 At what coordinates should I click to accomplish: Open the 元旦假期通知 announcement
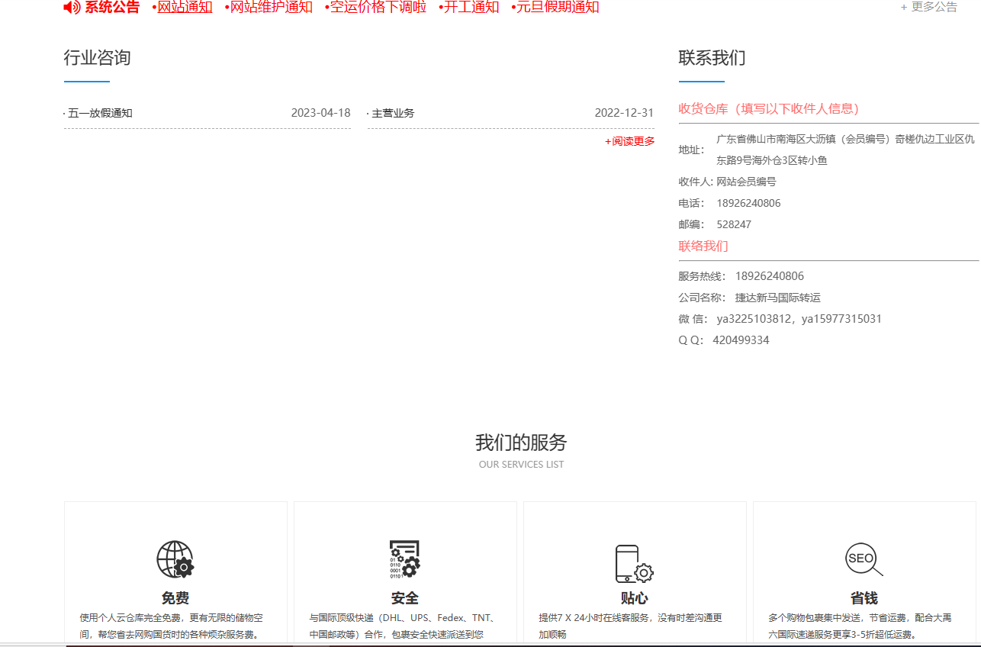558,8
